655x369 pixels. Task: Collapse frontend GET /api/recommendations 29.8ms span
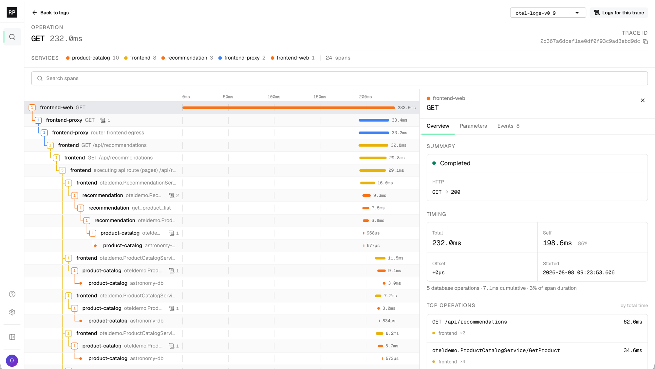pyautogui.click(x=56, y=158)
